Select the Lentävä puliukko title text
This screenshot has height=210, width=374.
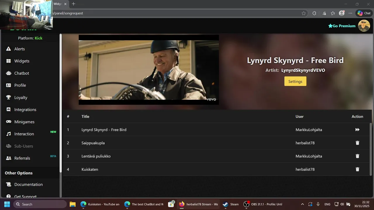[96, 156]
